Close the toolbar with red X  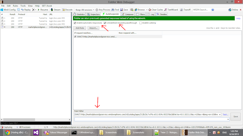[x=241, y=10]
